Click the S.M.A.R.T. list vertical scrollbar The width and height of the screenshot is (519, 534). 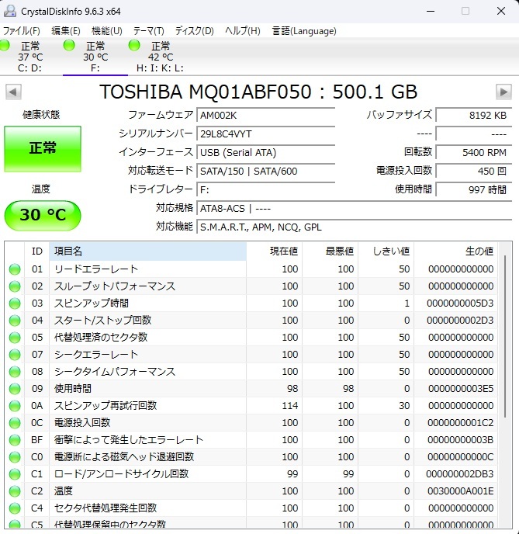(x=505, y=337)
